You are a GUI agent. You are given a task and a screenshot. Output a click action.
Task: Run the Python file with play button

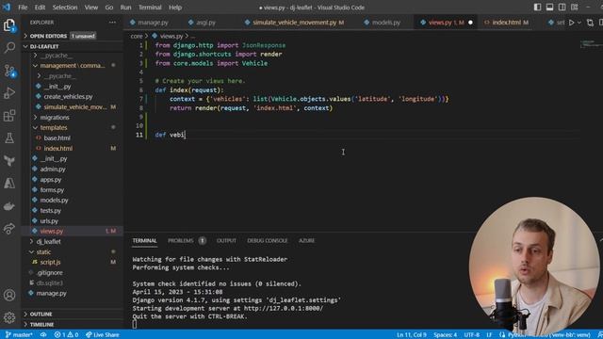572,23
